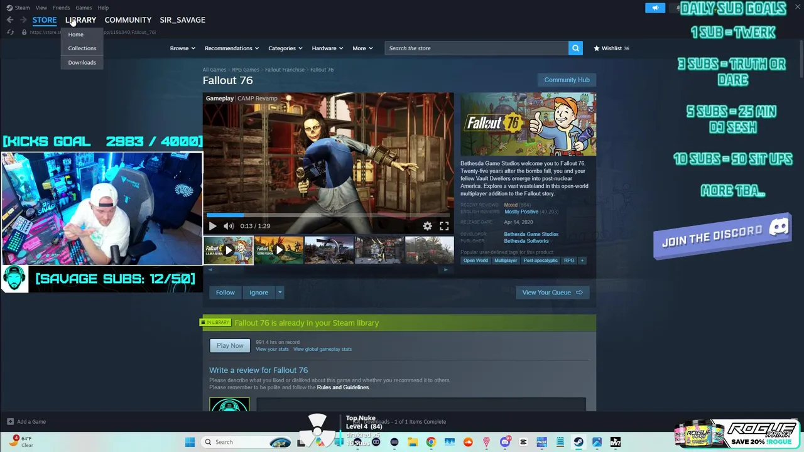Open the Windows Start menu
Screen dimensions: 804x452
click(190, 442)
